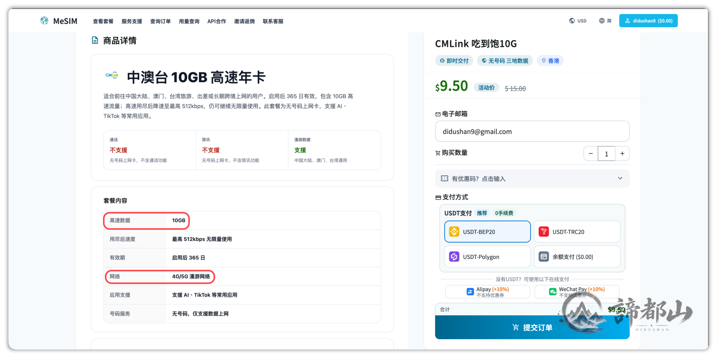Click the cart icon on 提交订单 button
Viewport: 717px width, 358px height.
pyautogui.click(x=515, y=327)
